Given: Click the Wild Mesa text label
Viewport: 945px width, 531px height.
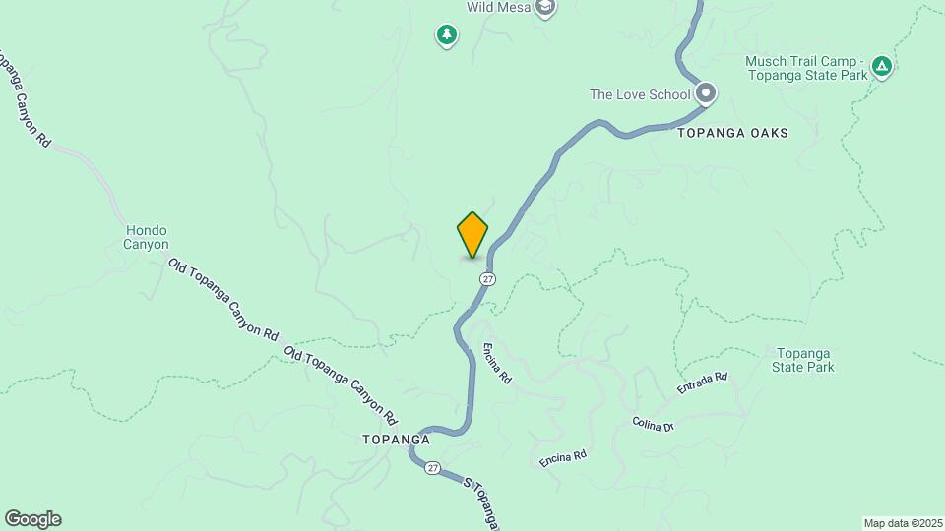Looking at the screenshot, I should coord(498,7).
